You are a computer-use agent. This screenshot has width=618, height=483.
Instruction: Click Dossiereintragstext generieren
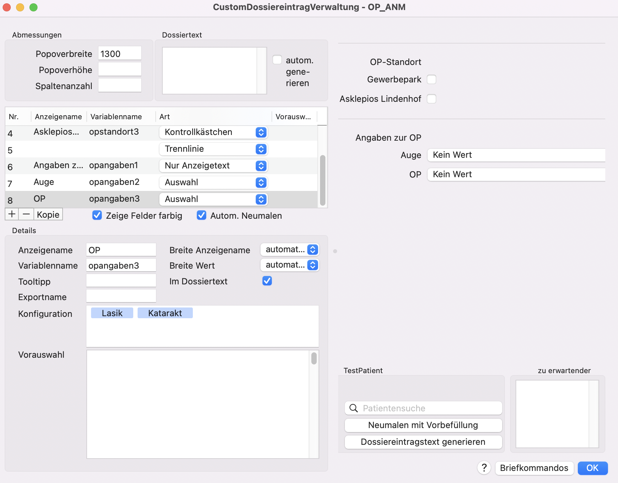pos(423,442)
